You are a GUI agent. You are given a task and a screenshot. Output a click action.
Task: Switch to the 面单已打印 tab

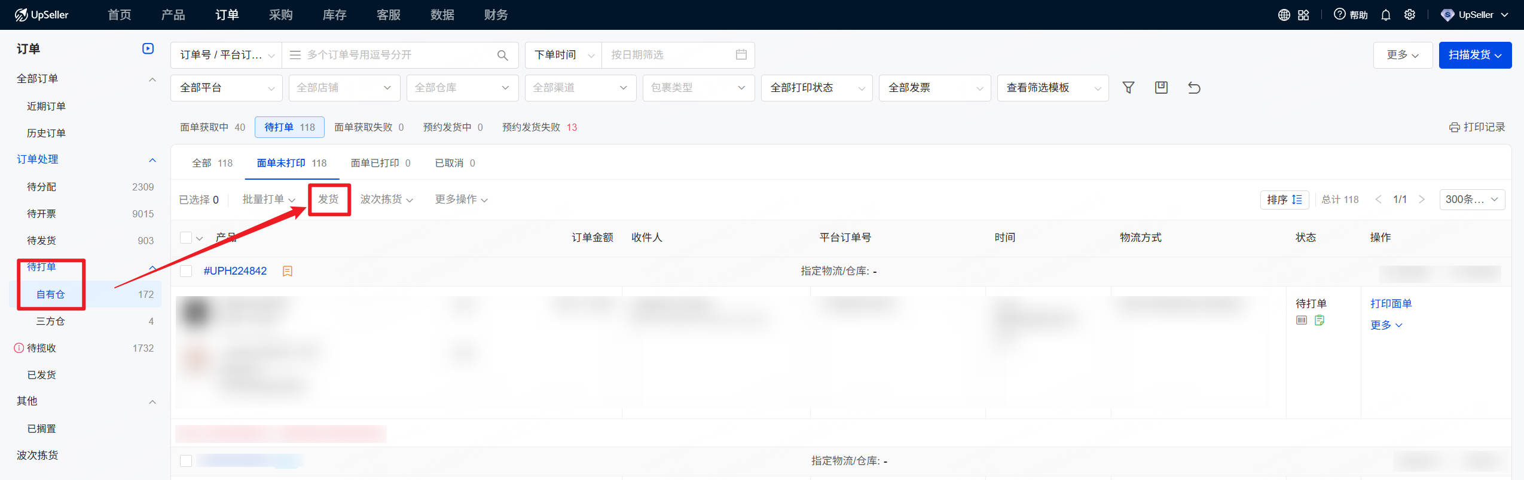(x=380, y=163)
